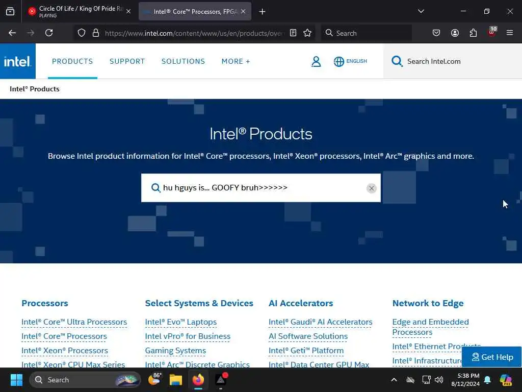Bookmark this page with the star icon
Image resolution: width=522 pixels, height=392 pixels.
coord(307,33)
